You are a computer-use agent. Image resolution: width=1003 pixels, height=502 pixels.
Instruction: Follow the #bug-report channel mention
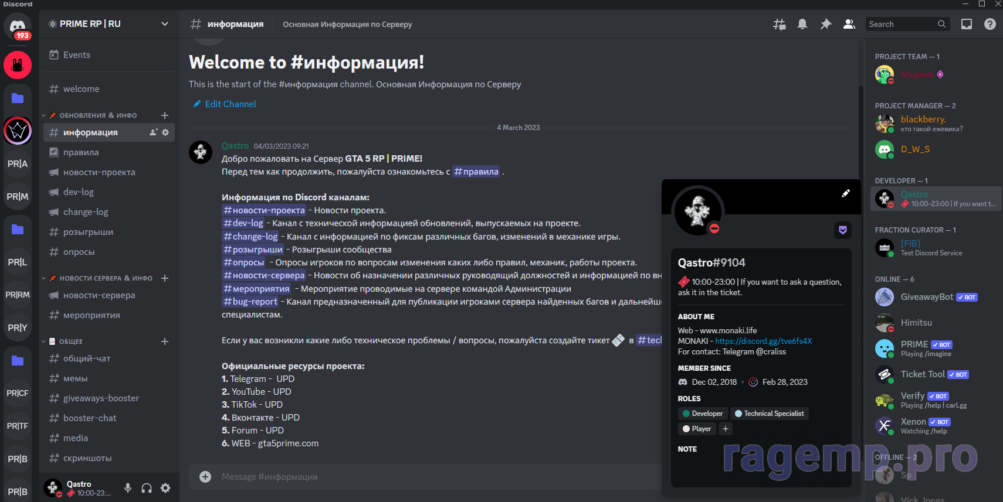pyautogui.click(x=250, y=302)
